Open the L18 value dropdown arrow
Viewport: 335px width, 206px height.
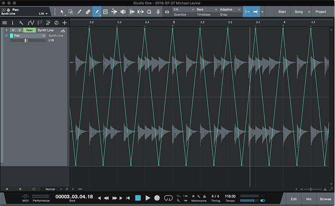point(46,14)
